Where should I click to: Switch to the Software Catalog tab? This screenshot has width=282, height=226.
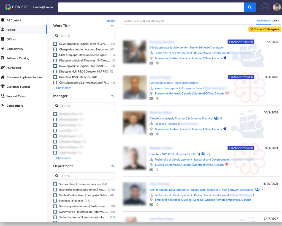(18, 58)
